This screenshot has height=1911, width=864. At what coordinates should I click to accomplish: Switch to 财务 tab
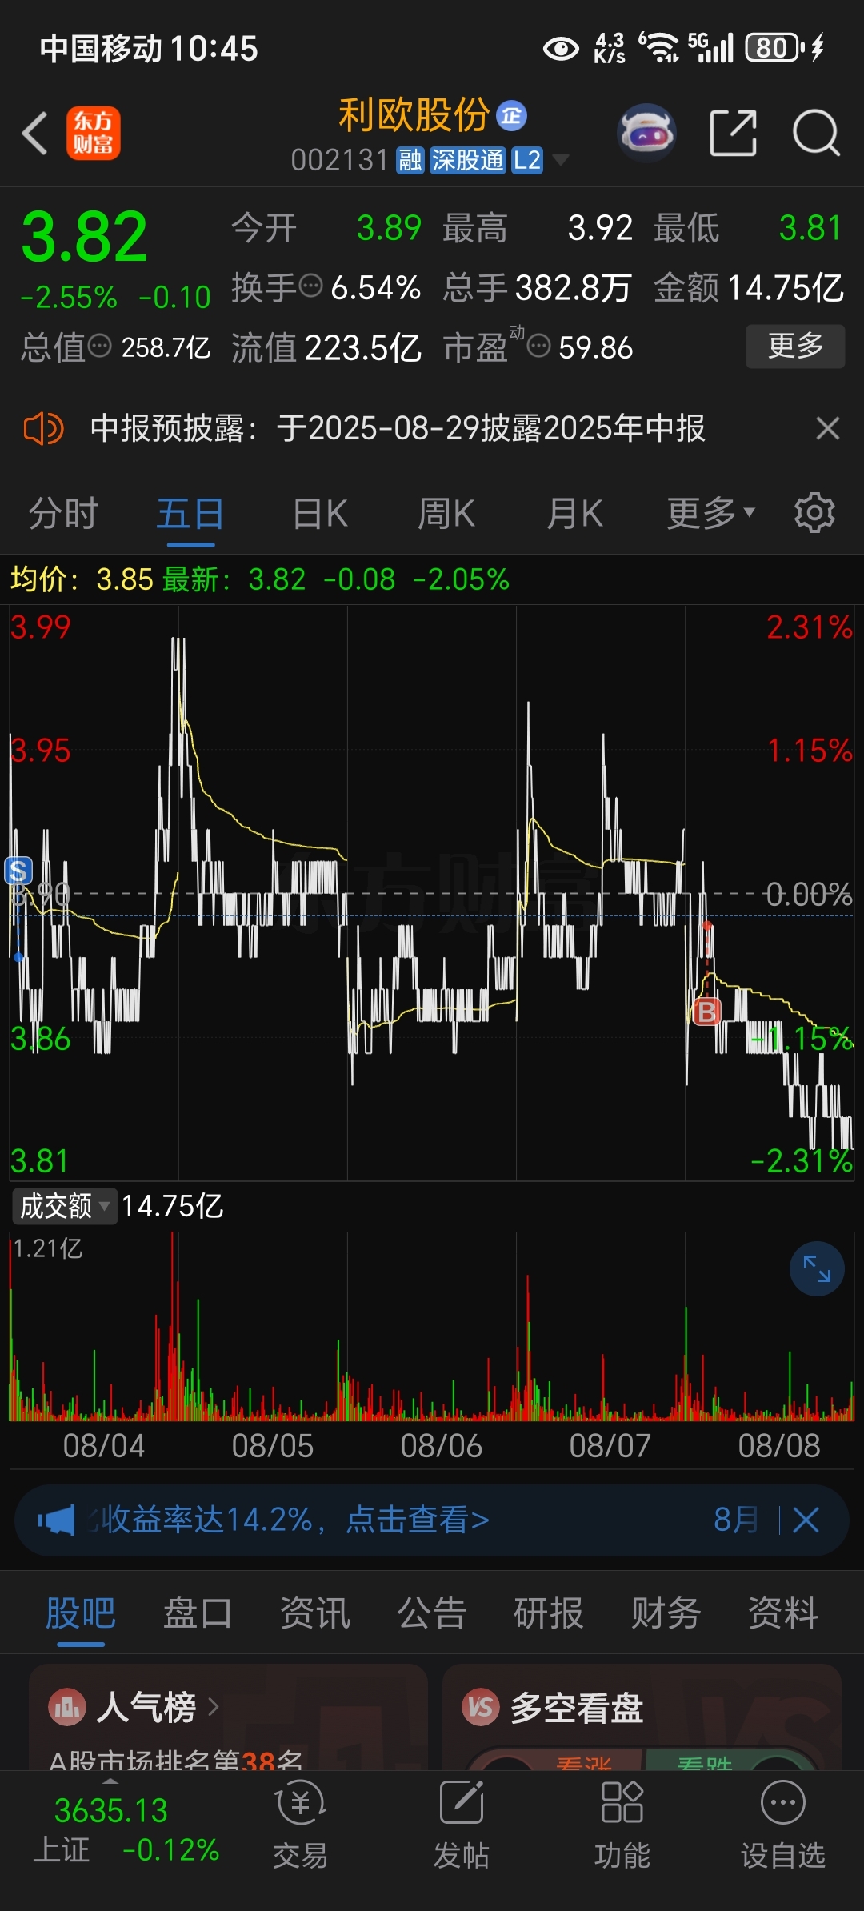pyautogui.click(x=666, y=1613)
